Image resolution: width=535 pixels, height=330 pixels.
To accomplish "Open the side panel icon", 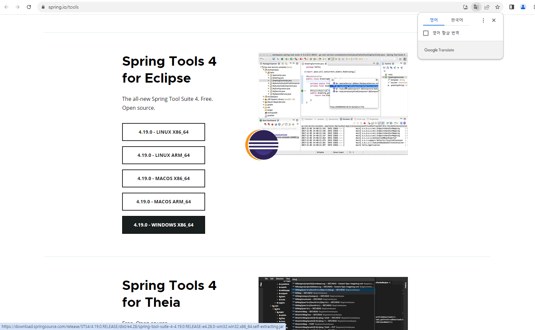I will tap(511, 7).
